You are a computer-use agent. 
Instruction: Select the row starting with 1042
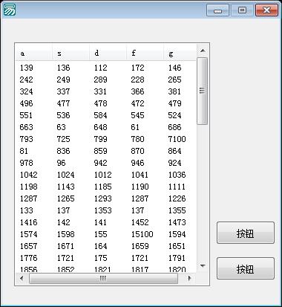click(x=106, y=175)
